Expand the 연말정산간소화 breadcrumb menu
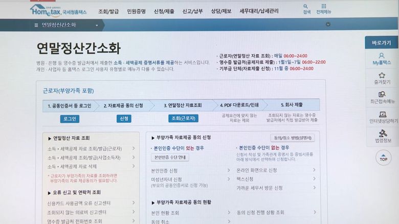This screenshot has height=224, width=399. tap(55, 25)
